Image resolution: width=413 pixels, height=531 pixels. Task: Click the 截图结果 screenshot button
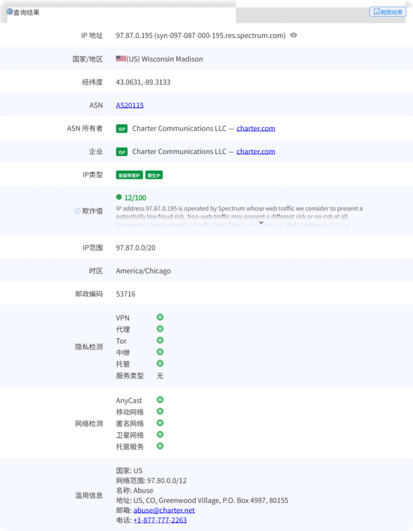[388, 12]
